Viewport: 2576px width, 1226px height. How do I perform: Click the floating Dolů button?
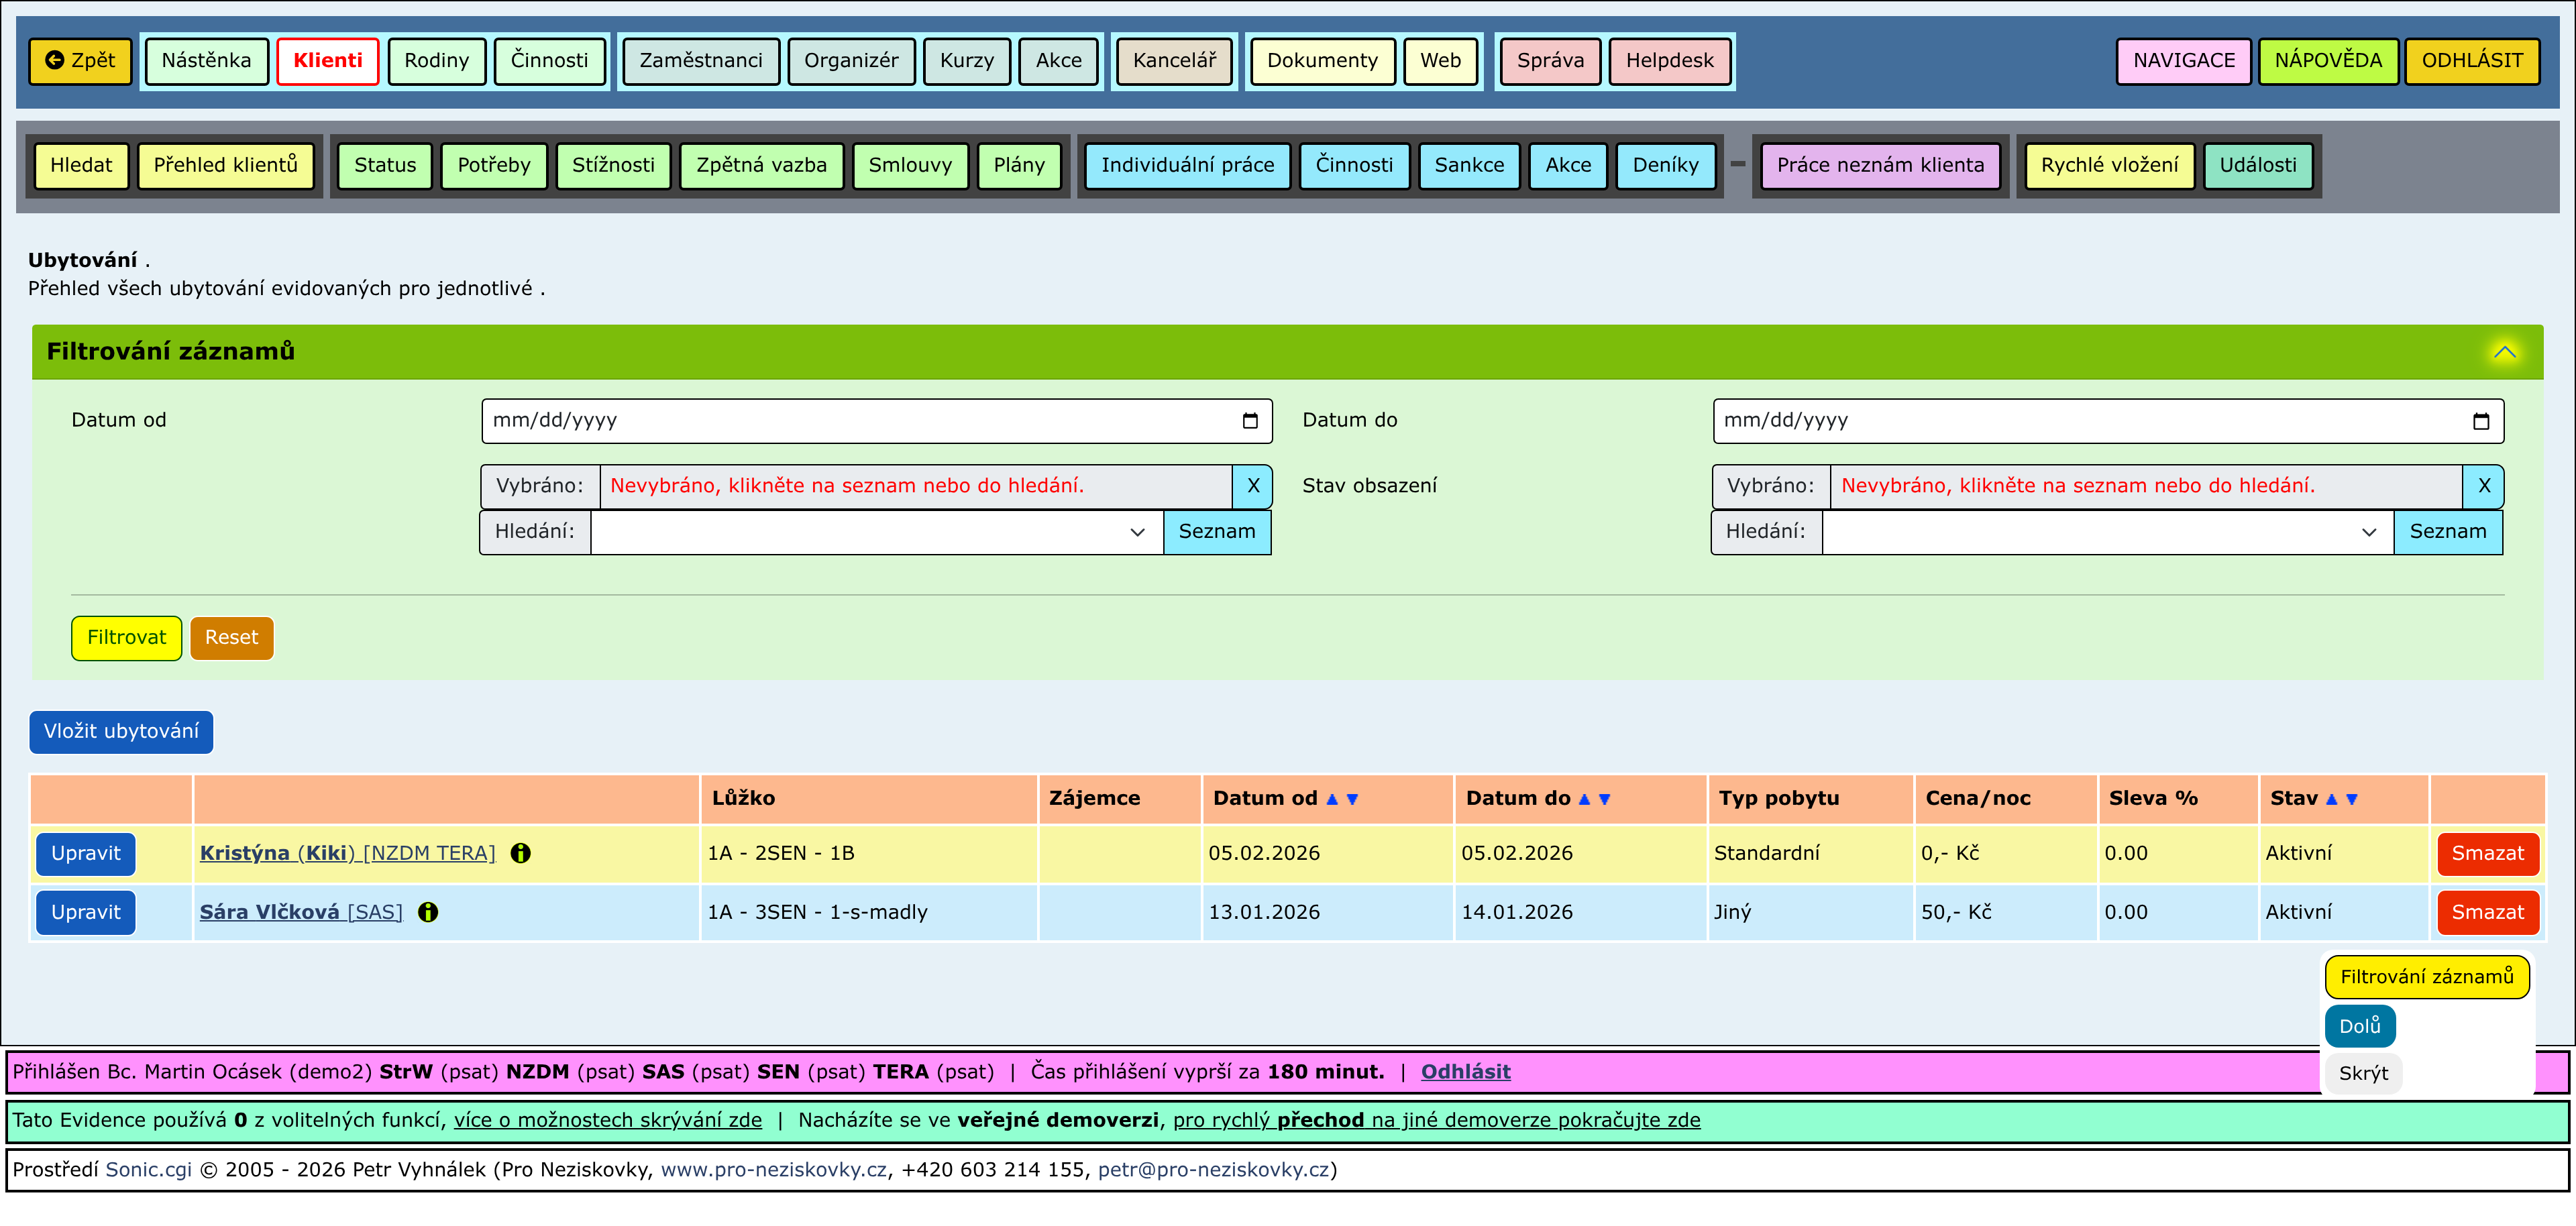(2360, 1026)
